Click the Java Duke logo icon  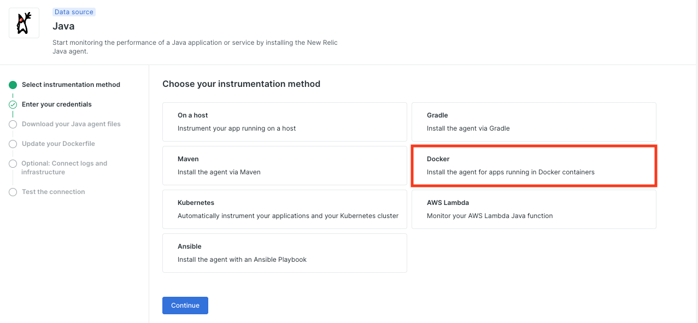24,23
